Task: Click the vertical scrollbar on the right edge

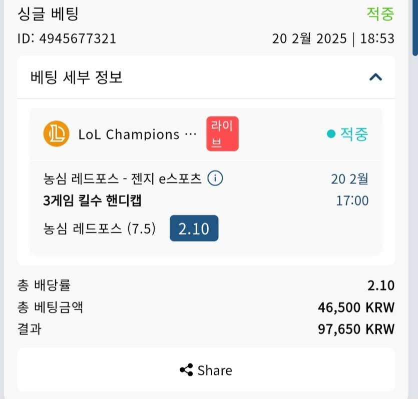Action: (414, 27)
